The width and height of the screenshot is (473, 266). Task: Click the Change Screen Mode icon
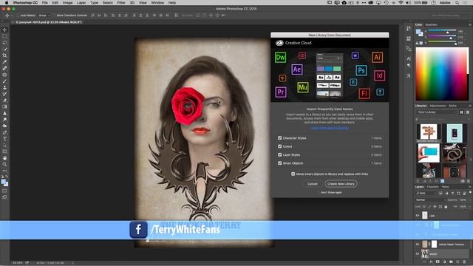coord(4,197)
